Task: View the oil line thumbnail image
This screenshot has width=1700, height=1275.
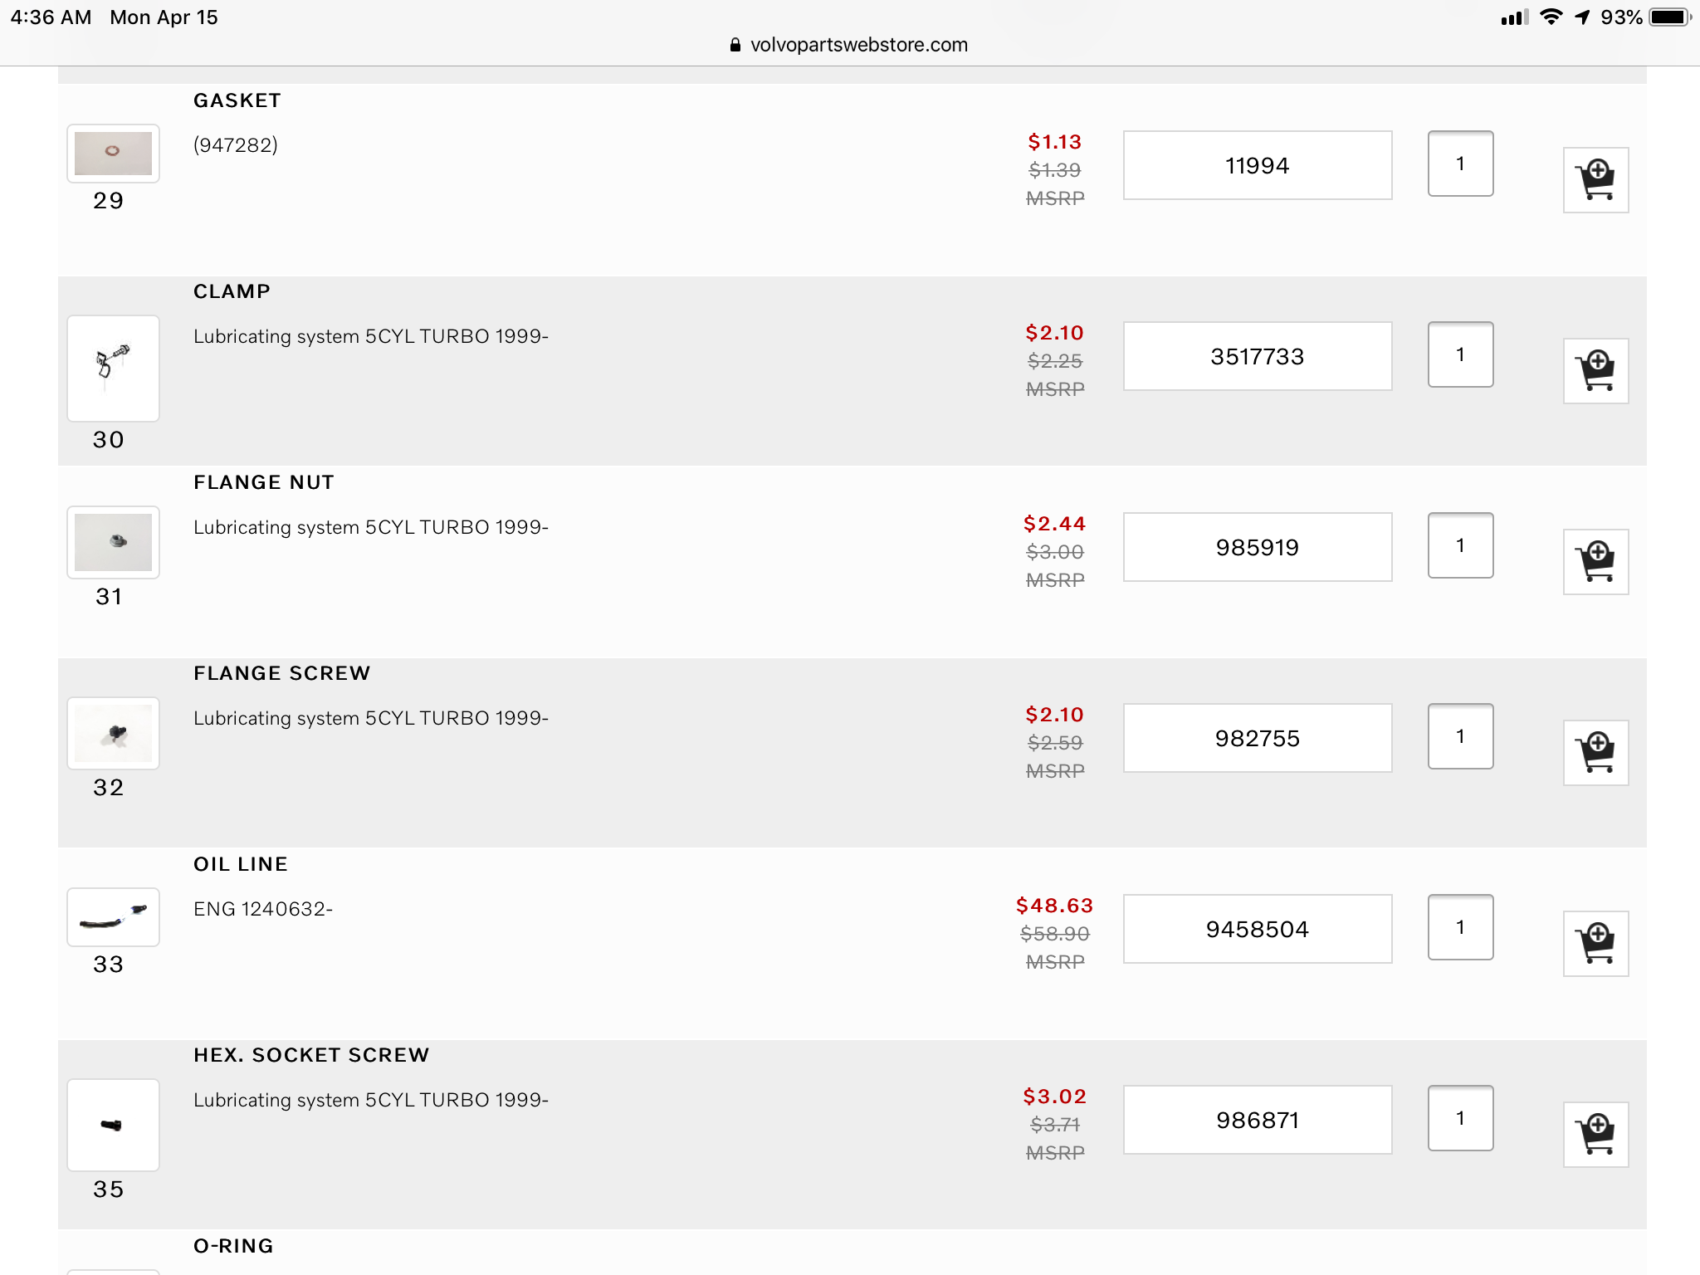Action: point(113,917)
